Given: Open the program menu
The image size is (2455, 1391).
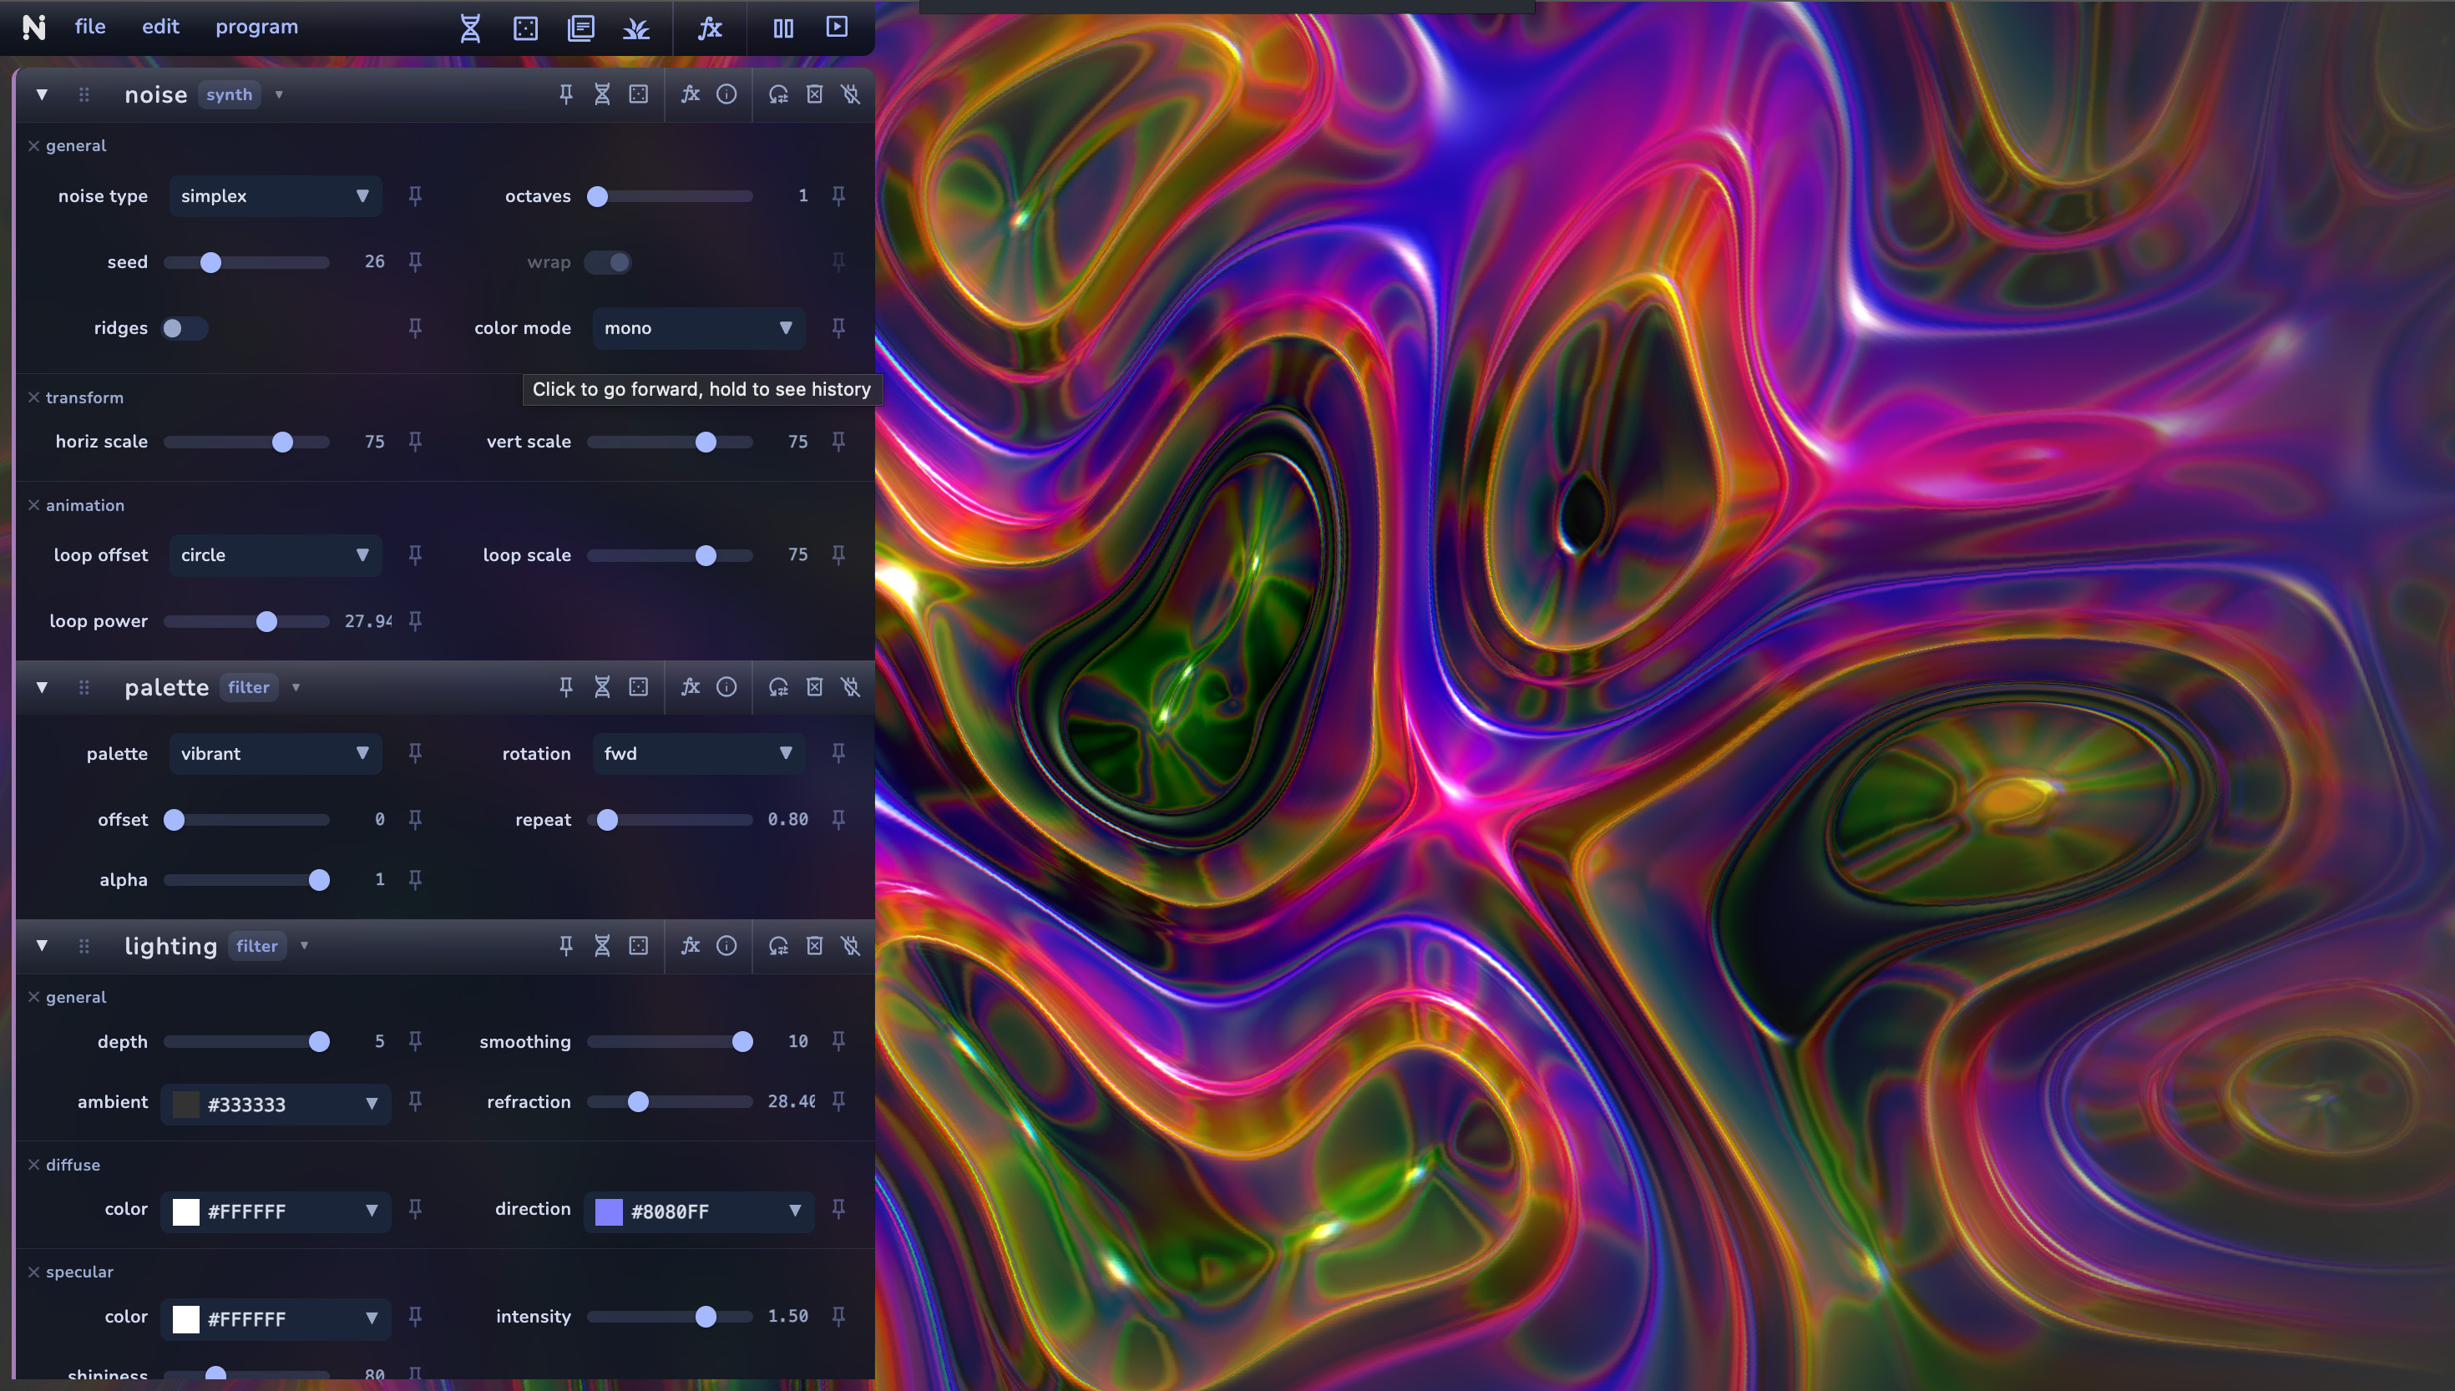Looking at the screenshot, I should pos(256,27).
